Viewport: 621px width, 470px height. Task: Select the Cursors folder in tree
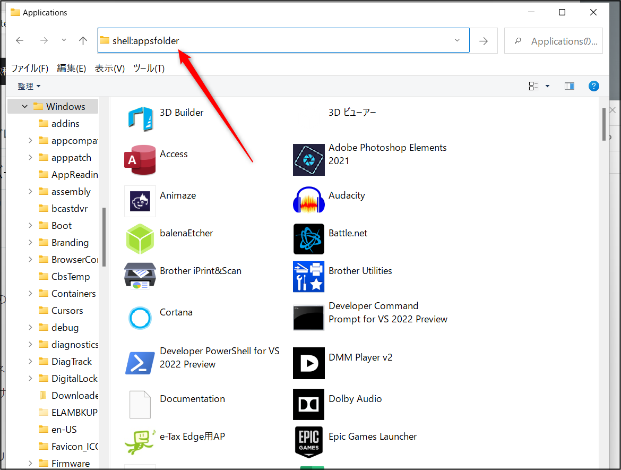click(x=61, y=310)
